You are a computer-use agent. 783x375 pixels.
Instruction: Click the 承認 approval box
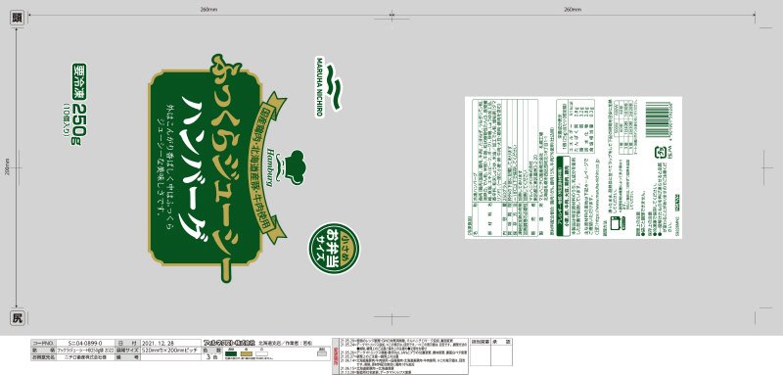tap(501, 352)
